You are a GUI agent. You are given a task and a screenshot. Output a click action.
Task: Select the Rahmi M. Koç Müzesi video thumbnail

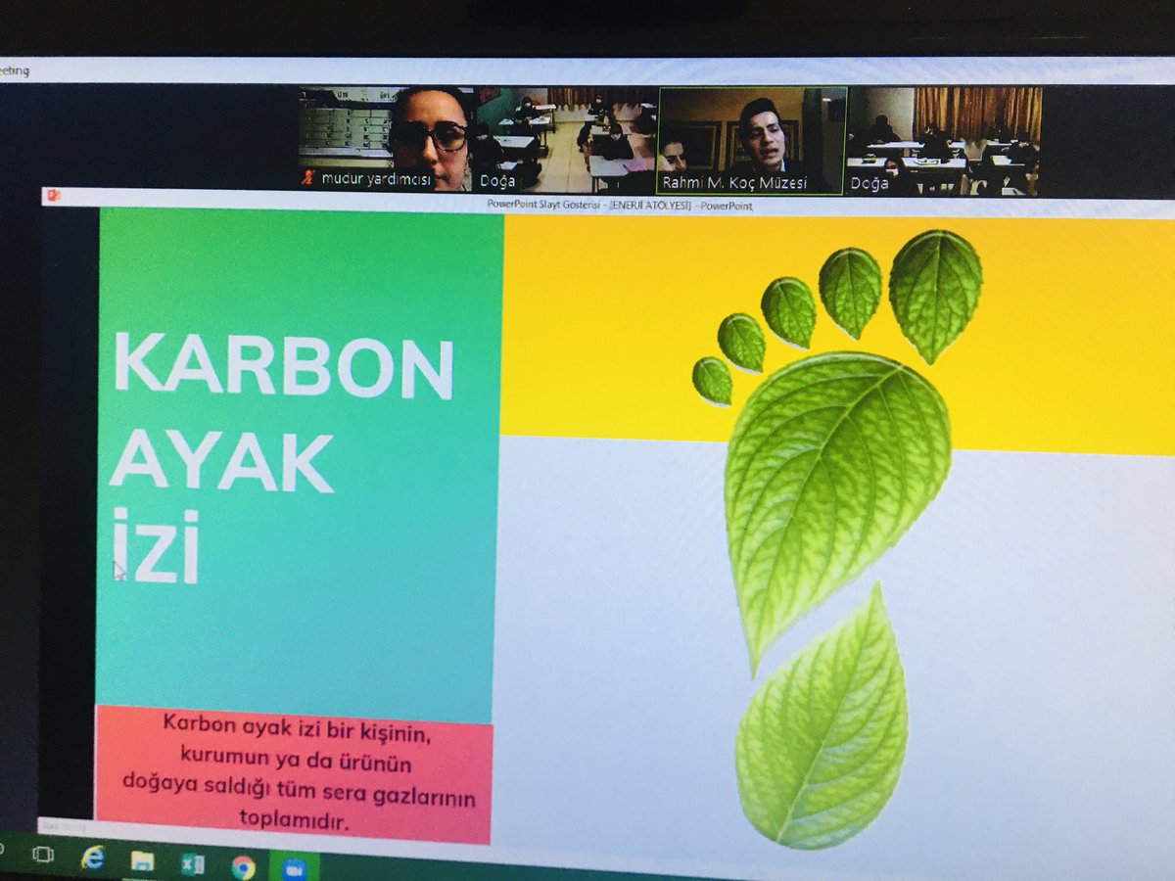(x=751, y=141)
